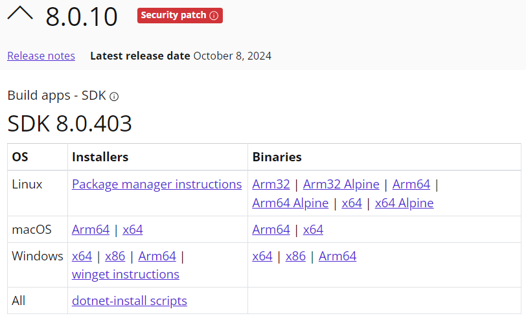Download macOS x64 binaries

(313, 230)
